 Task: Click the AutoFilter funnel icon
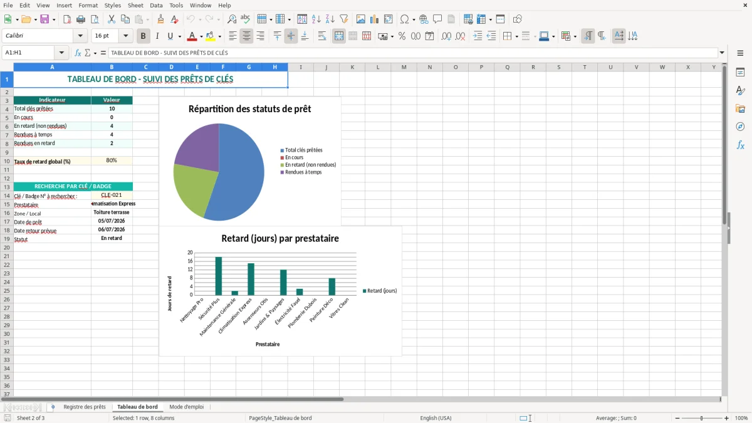[x=343, y=19]
